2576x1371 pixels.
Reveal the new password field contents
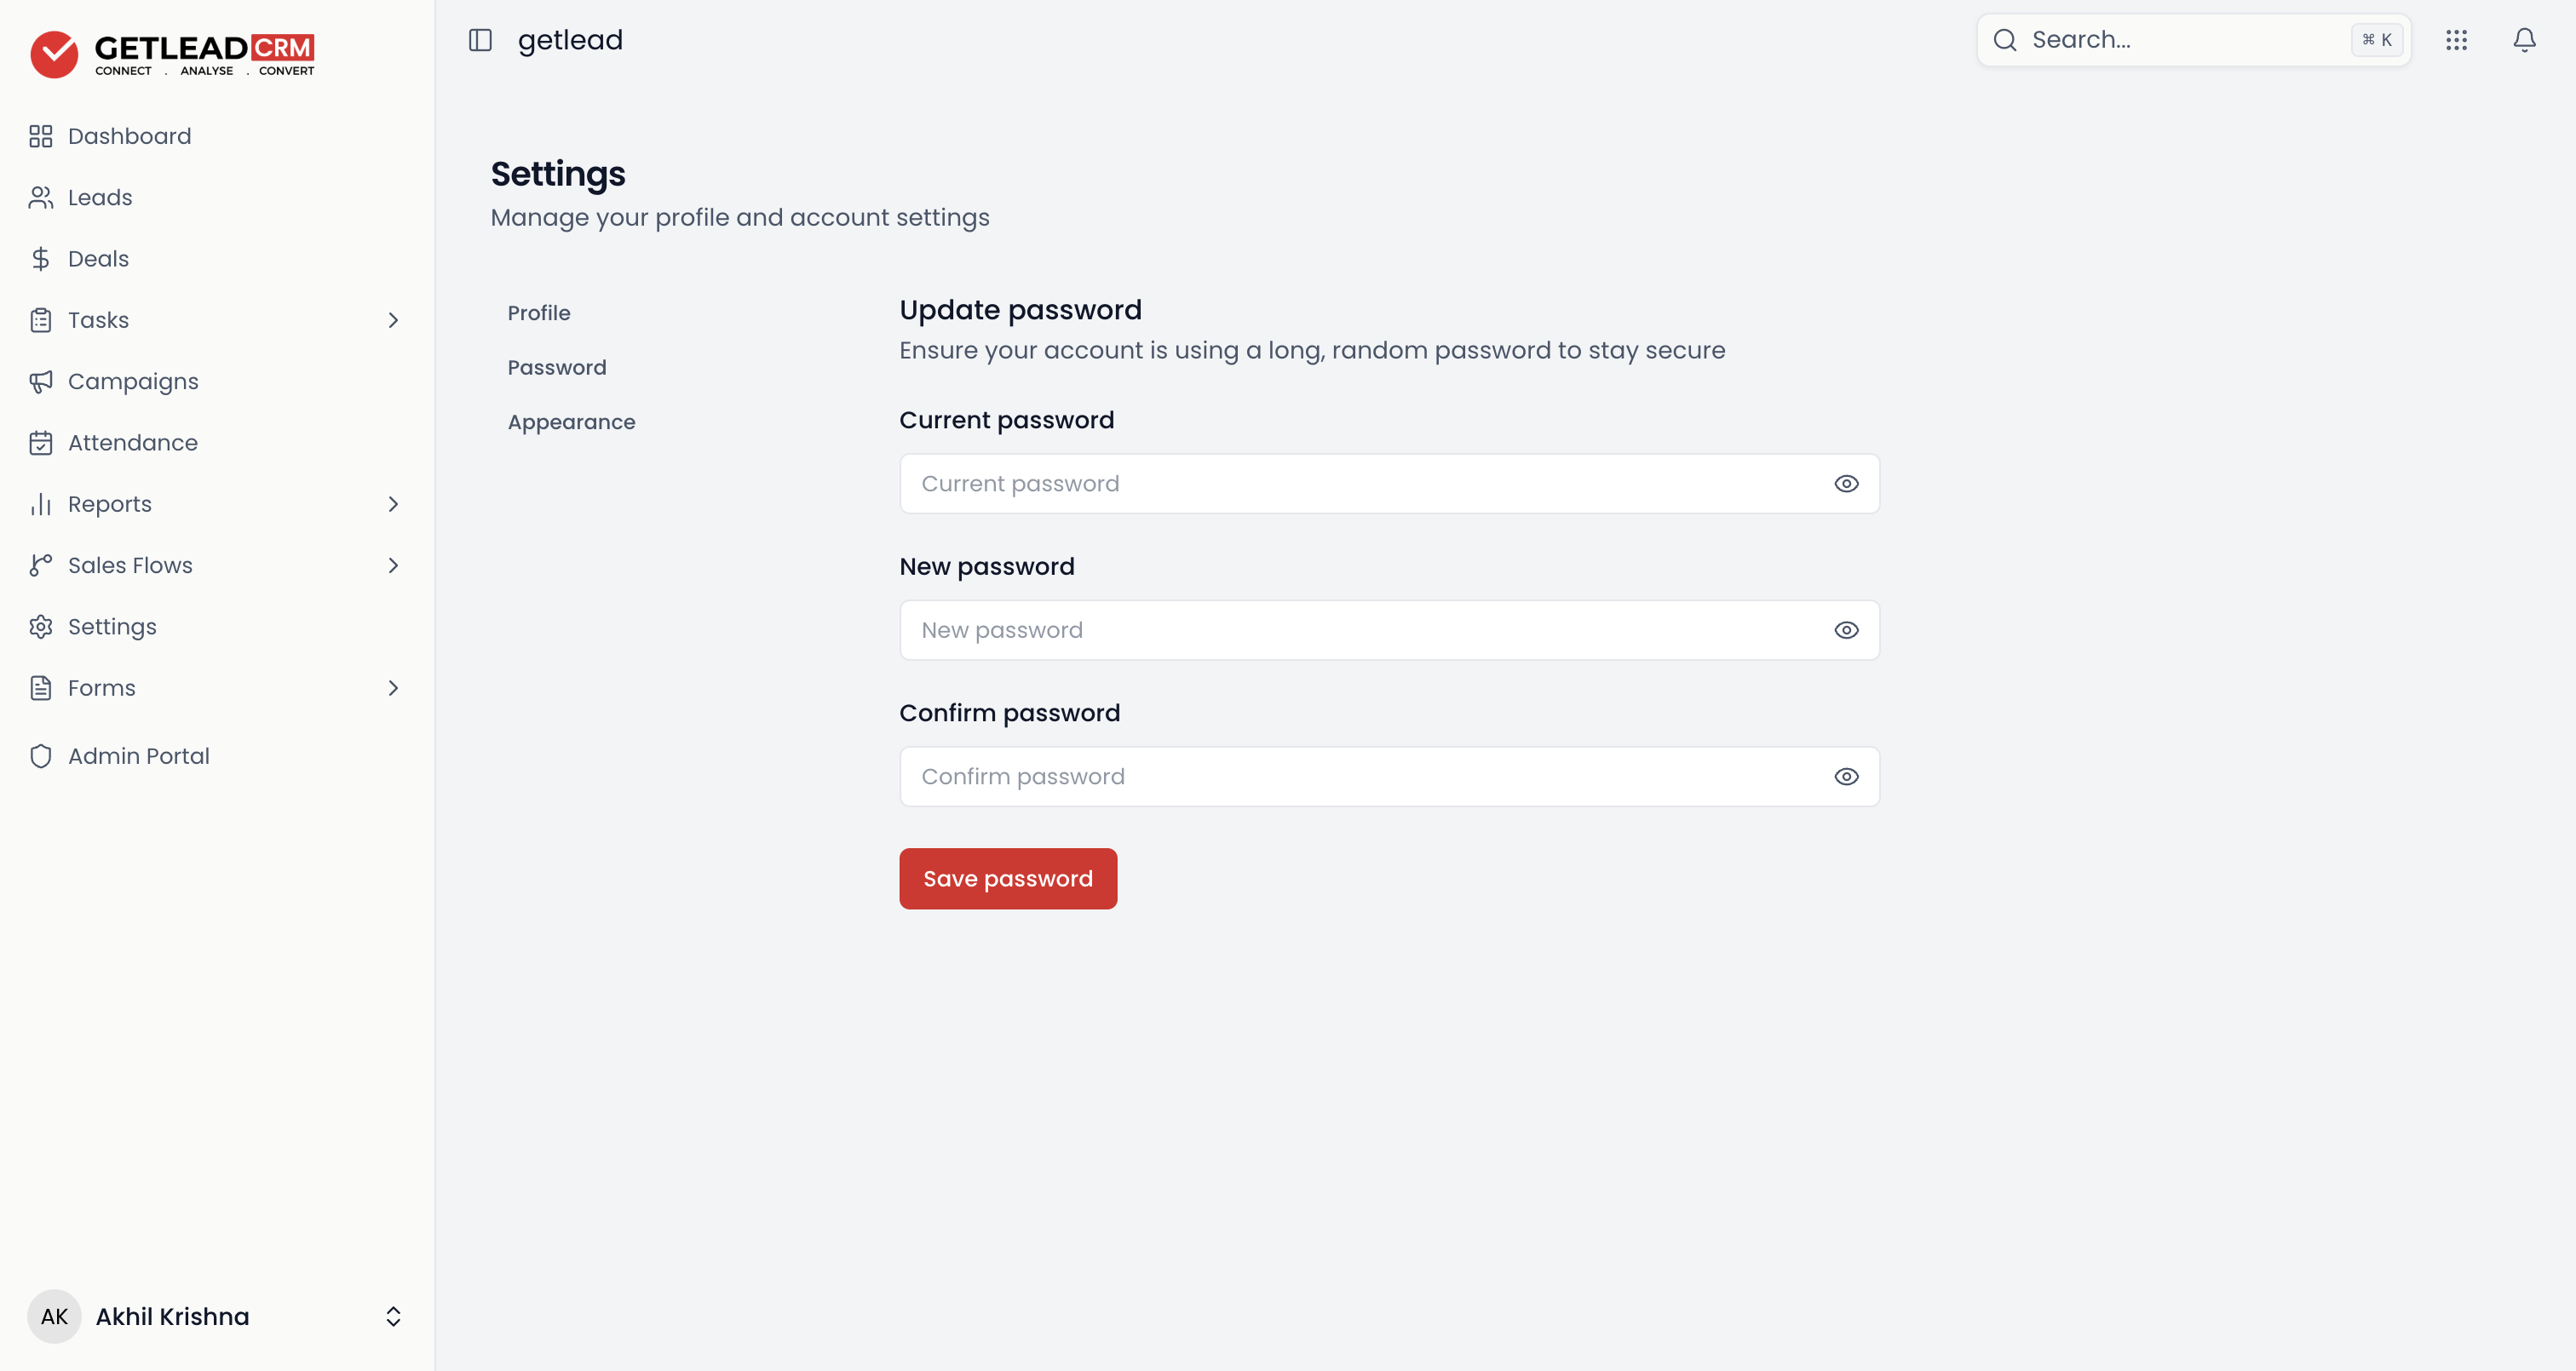tap(1846, 630)
